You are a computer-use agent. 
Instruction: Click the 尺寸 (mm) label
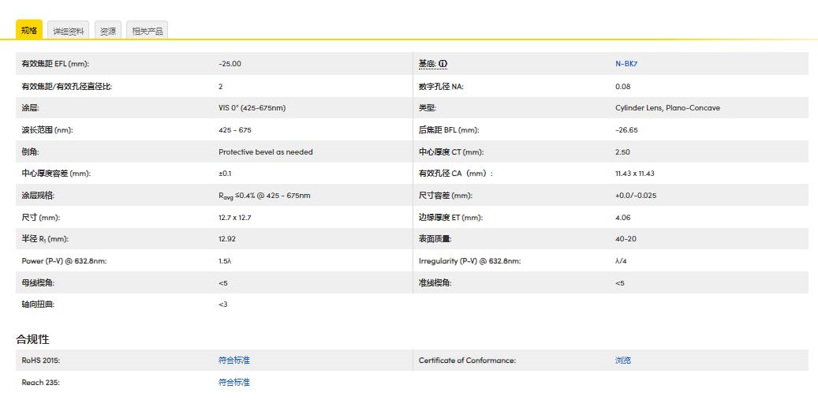click(x=40, y=218)
